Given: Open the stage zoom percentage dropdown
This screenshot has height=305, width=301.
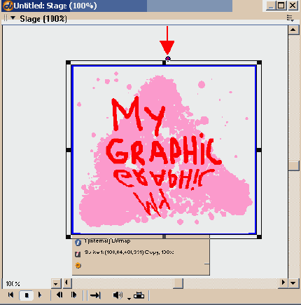Looking at the screenshot, I should (56, 284).
